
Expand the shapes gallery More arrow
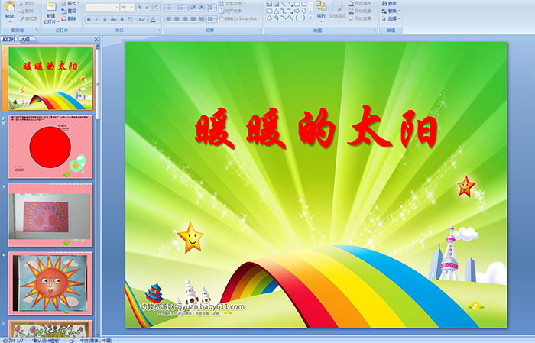click(x=310, y=18)
